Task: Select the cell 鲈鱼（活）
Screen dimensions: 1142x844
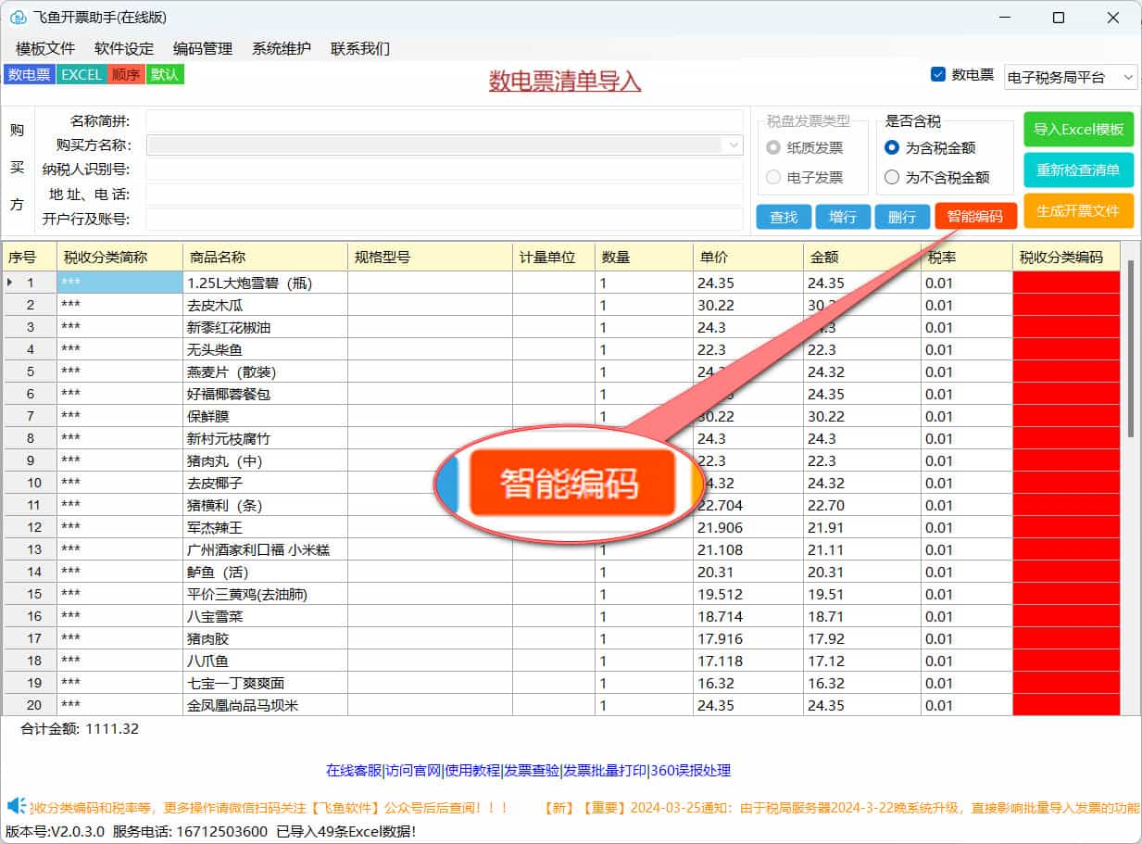Action: [265, 572]
